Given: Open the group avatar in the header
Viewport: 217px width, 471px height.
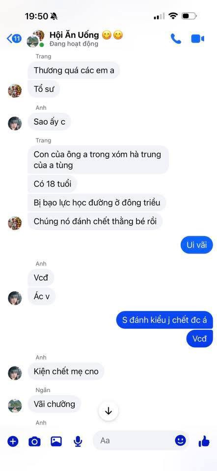Looking at the screenshot, I should [35, 38].
